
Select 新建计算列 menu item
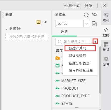pos(80,48)
